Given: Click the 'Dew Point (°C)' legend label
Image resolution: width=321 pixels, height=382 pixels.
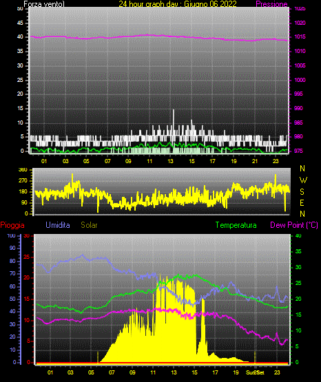Looking at the screenshot, I should tap(294, 225).
